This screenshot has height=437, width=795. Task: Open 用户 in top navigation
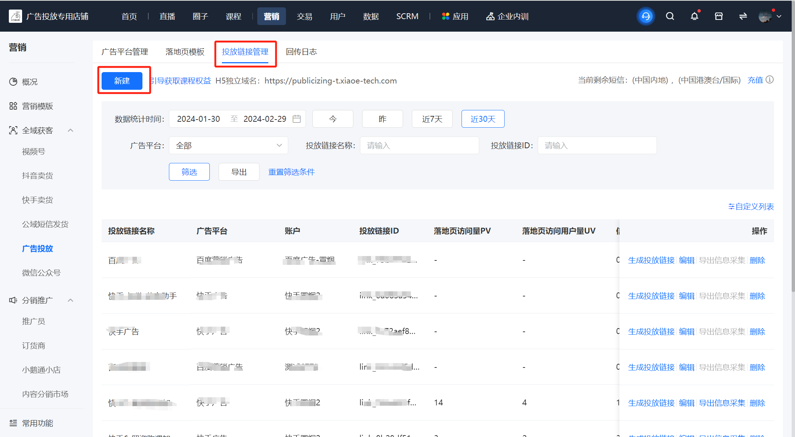338,16
